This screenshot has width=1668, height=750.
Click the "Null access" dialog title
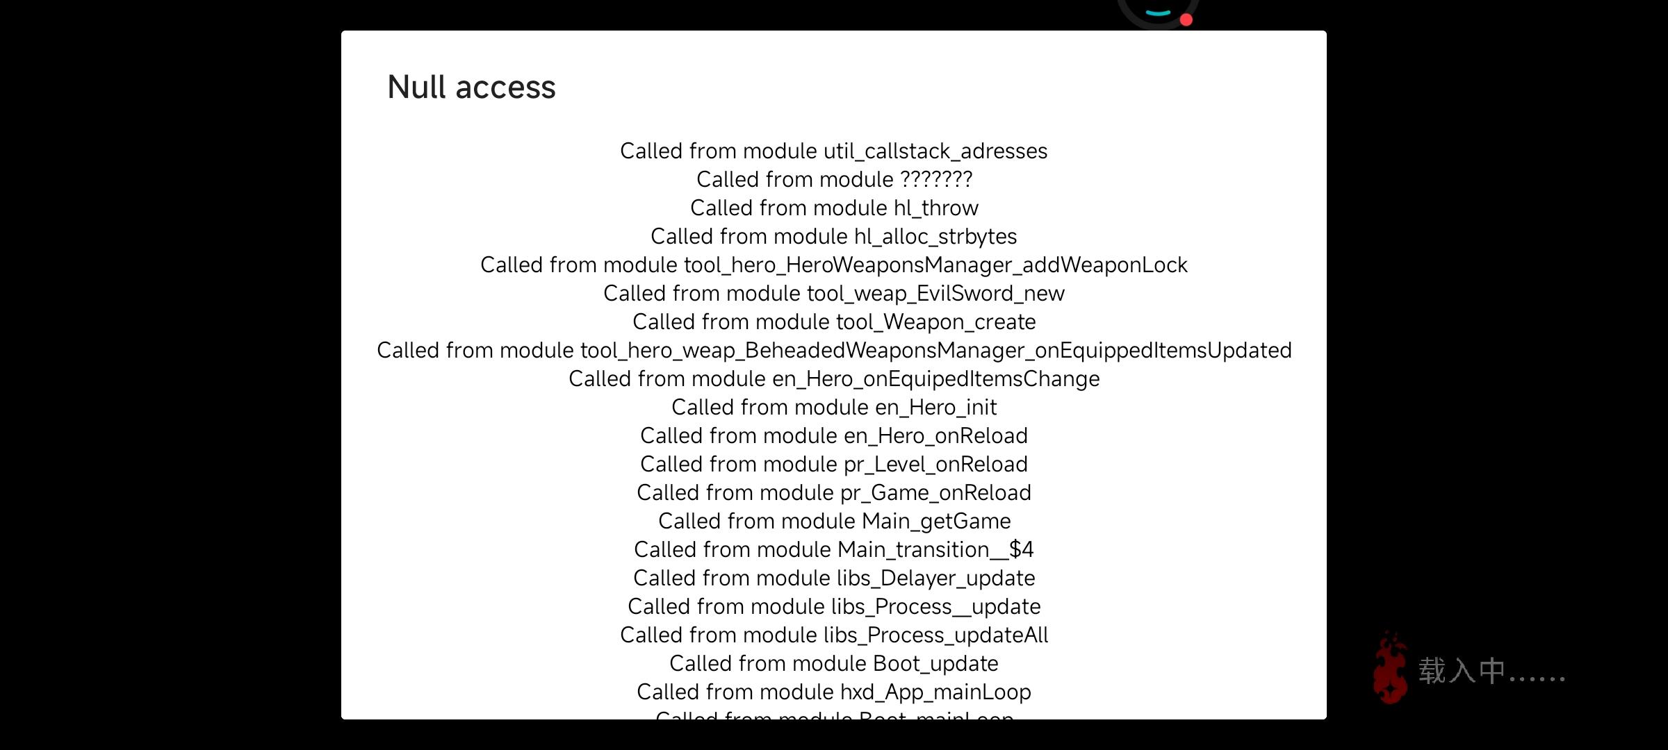(x=471, y=87)
